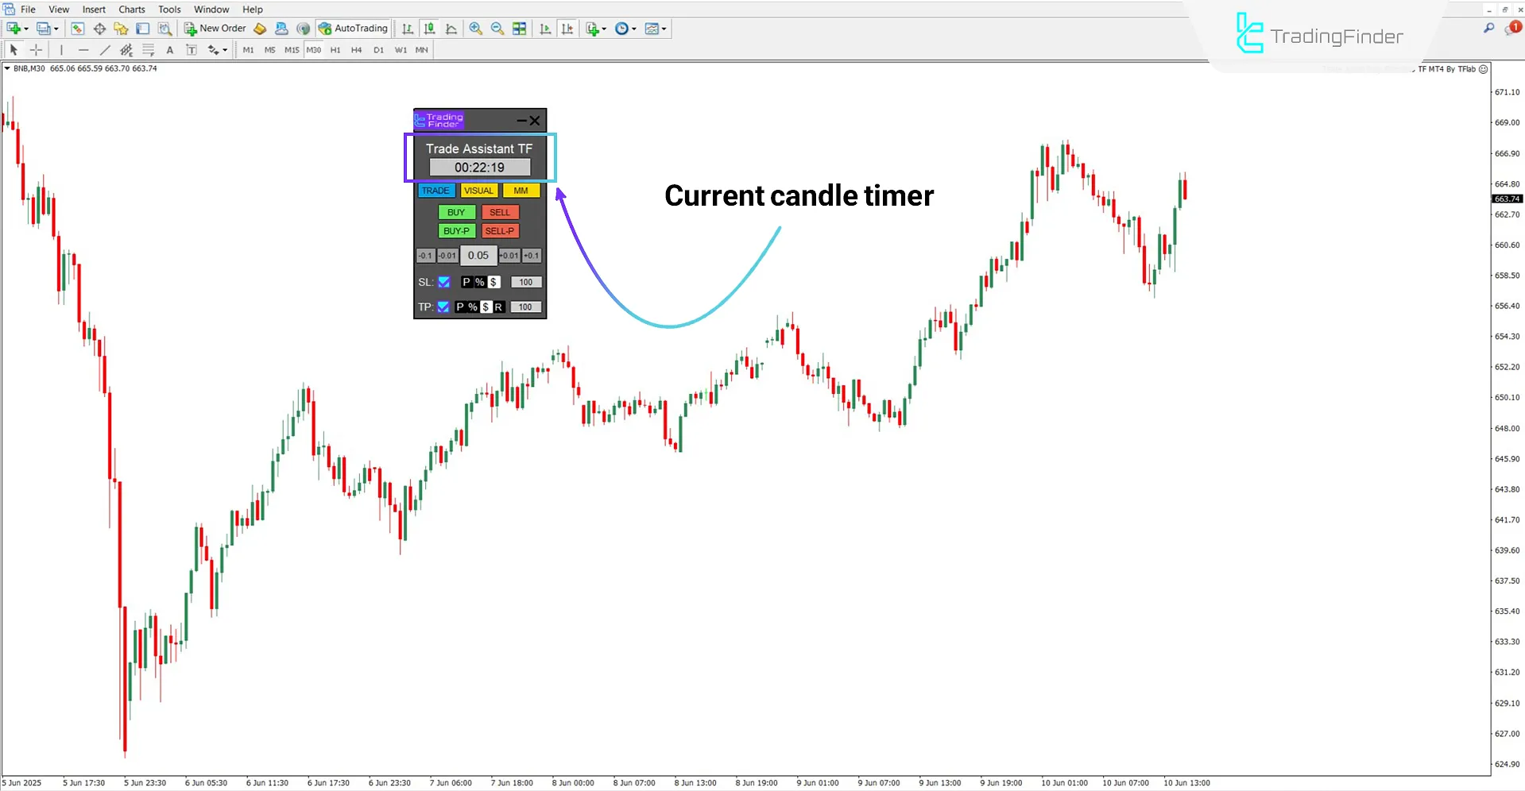The image size is (1525, 791).
Task: Toggle the AutoTrading button
Action: coord(352,29)
